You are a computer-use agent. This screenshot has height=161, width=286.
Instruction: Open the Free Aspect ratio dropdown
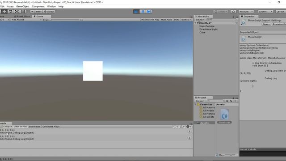tap(26, 20)
